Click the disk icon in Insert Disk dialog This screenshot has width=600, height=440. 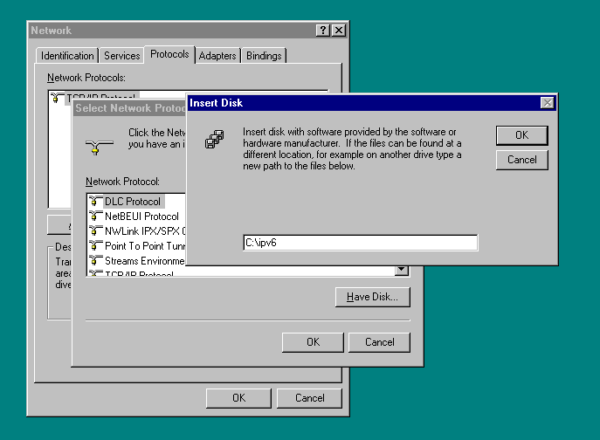pyautogui.click(x=215, y=139)
